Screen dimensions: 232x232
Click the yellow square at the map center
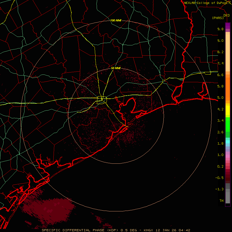tap(102, 100)
